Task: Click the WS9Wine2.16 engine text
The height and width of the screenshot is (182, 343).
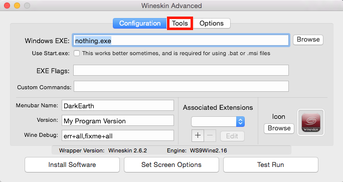Action: click(x=208, y=150)
